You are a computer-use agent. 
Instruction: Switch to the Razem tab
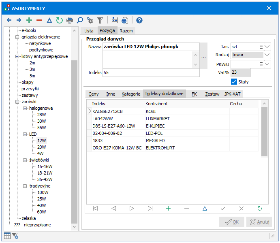pyautogui.click(x=126, y=31)
